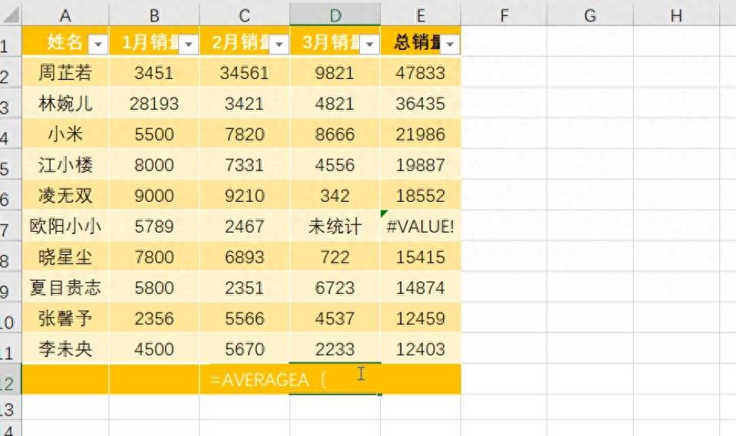This screenshot has width=736, height=436.
Task: Select the name cell 小米
Action: click(65, 134)
